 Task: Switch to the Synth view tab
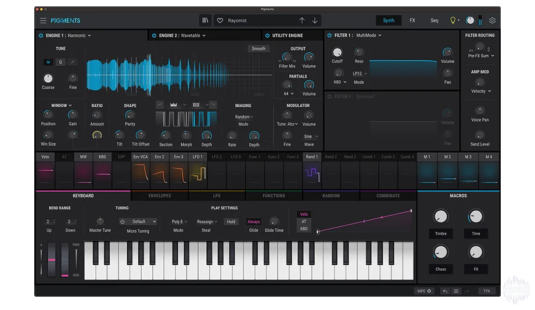coord(388,20)
